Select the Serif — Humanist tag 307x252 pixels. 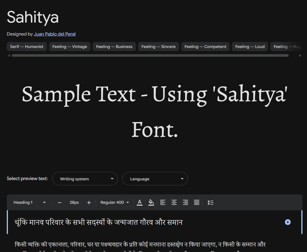point(27,47)
